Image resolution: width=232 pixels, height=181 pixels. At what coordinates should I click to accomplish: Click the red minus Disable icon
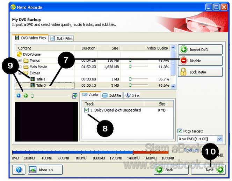point(184,61)
